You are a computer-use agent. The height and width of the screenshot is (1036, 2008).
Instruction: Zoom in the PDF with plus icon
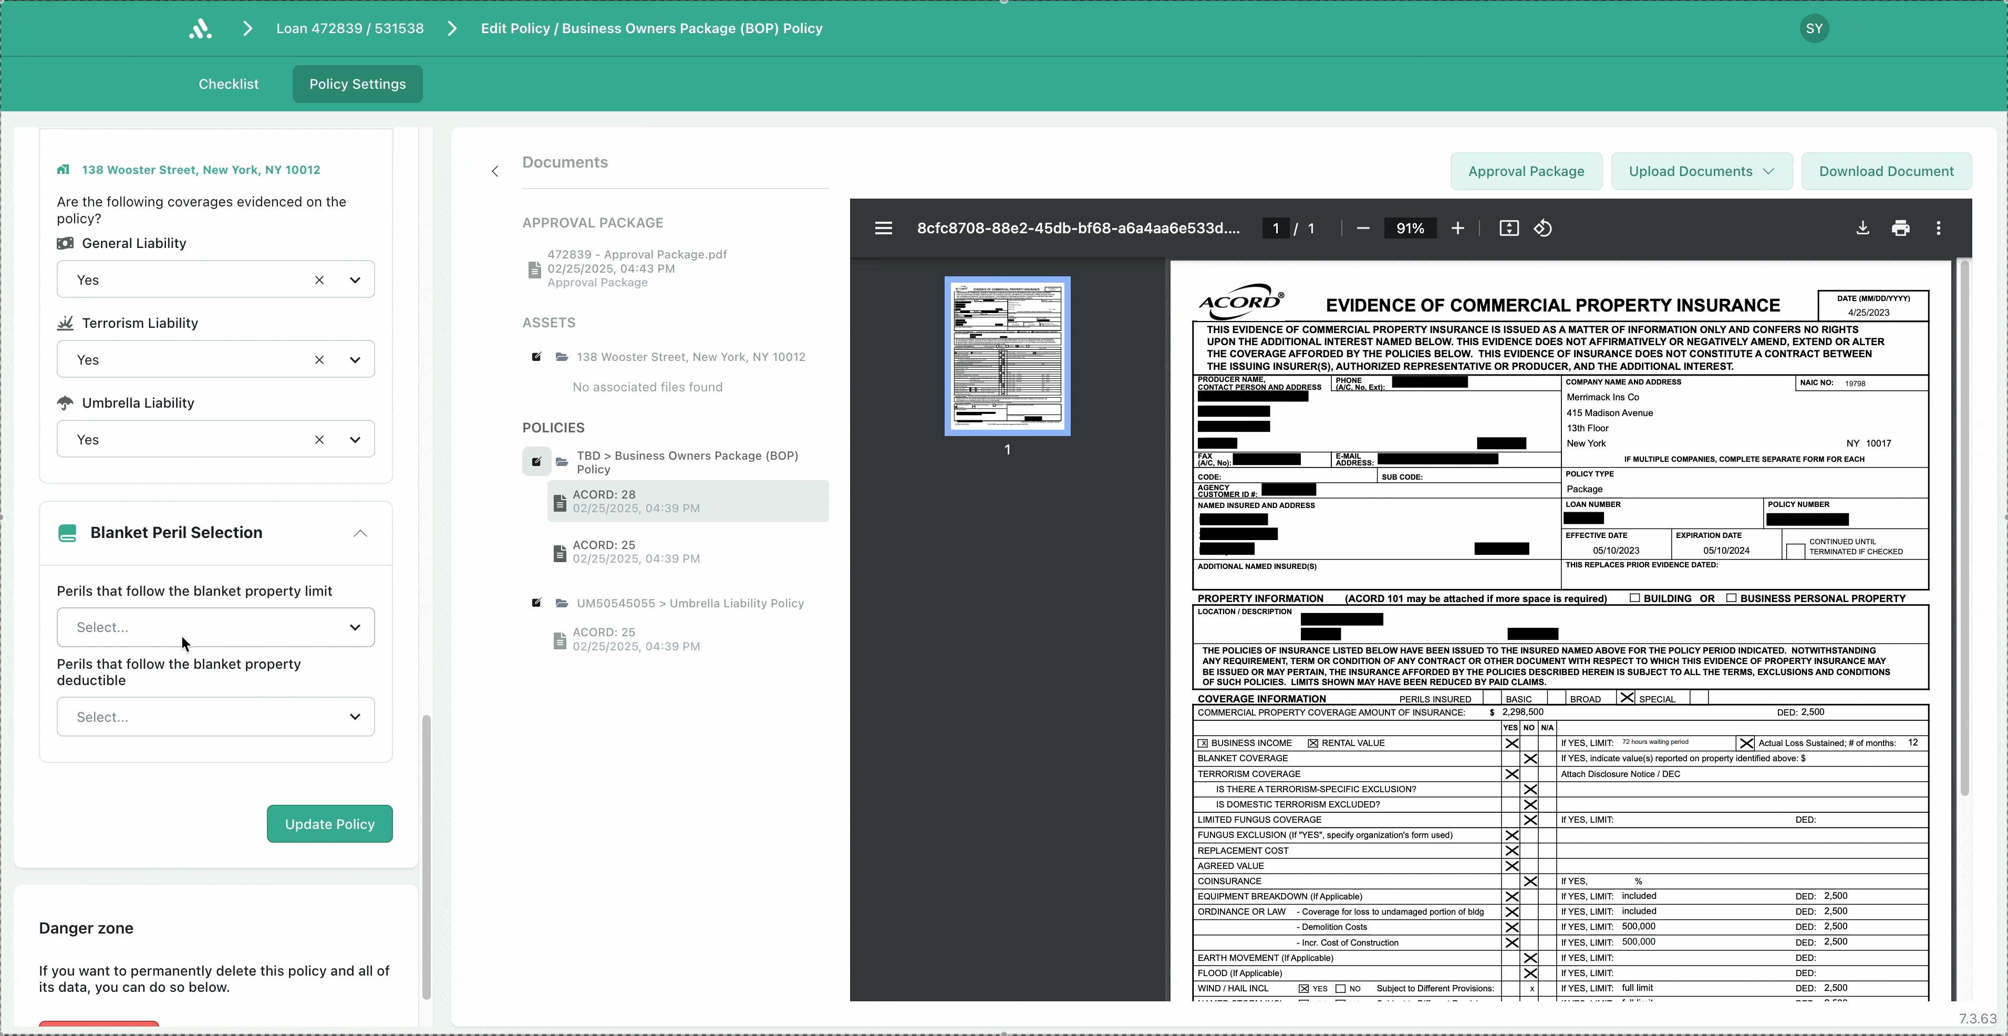1458,229
